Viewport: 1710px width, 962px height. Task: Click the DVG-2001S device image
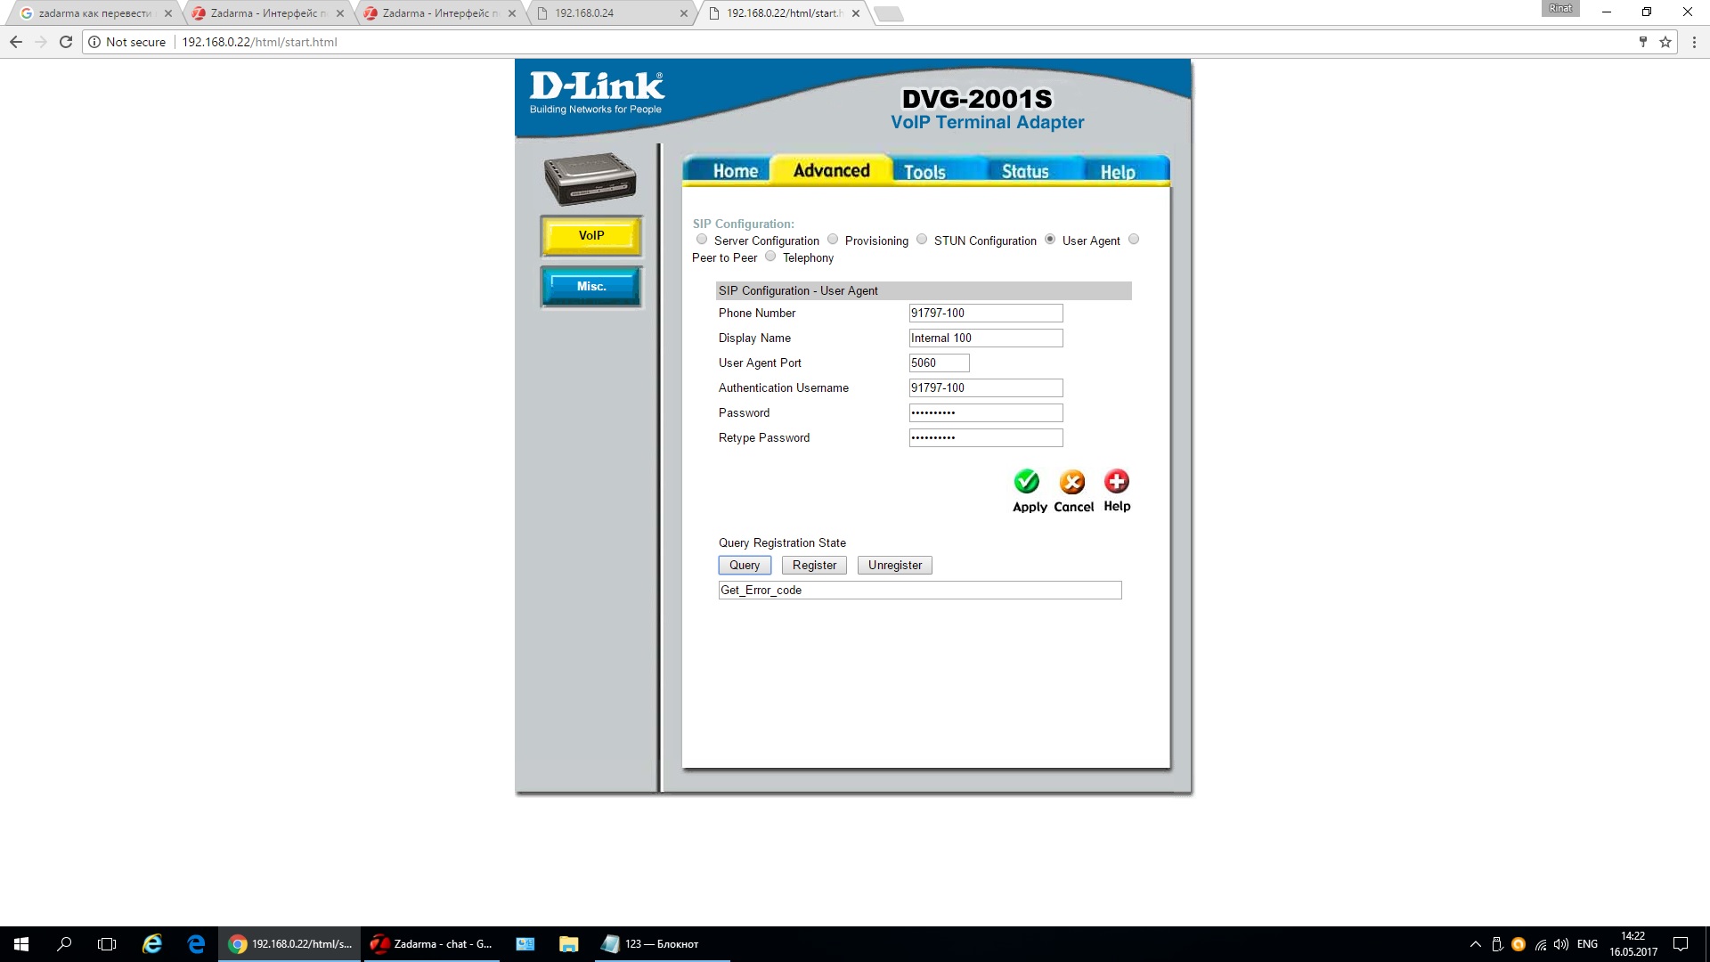pyautogui.click(x=590, y=178)
